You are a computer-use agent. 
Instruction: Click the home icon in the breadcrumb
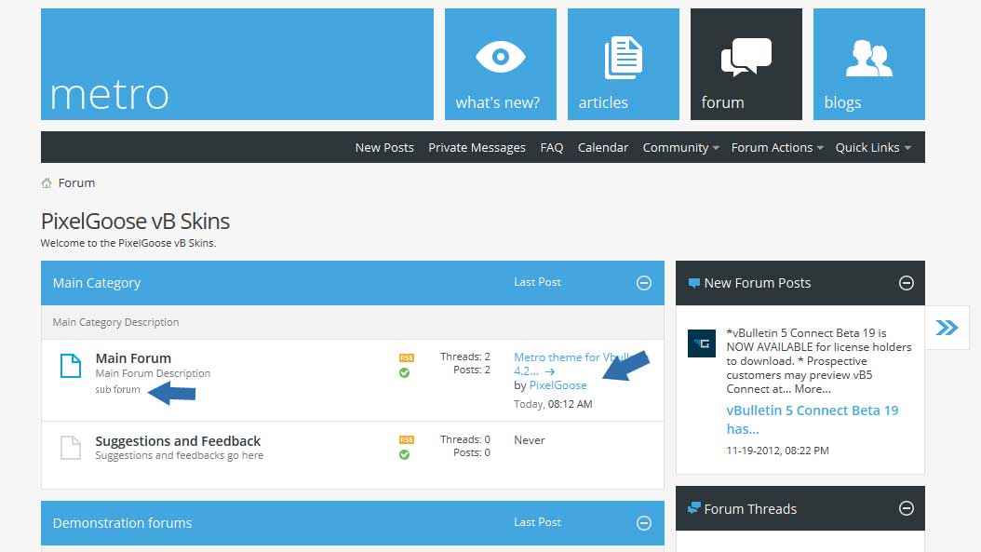click(47, 183)
